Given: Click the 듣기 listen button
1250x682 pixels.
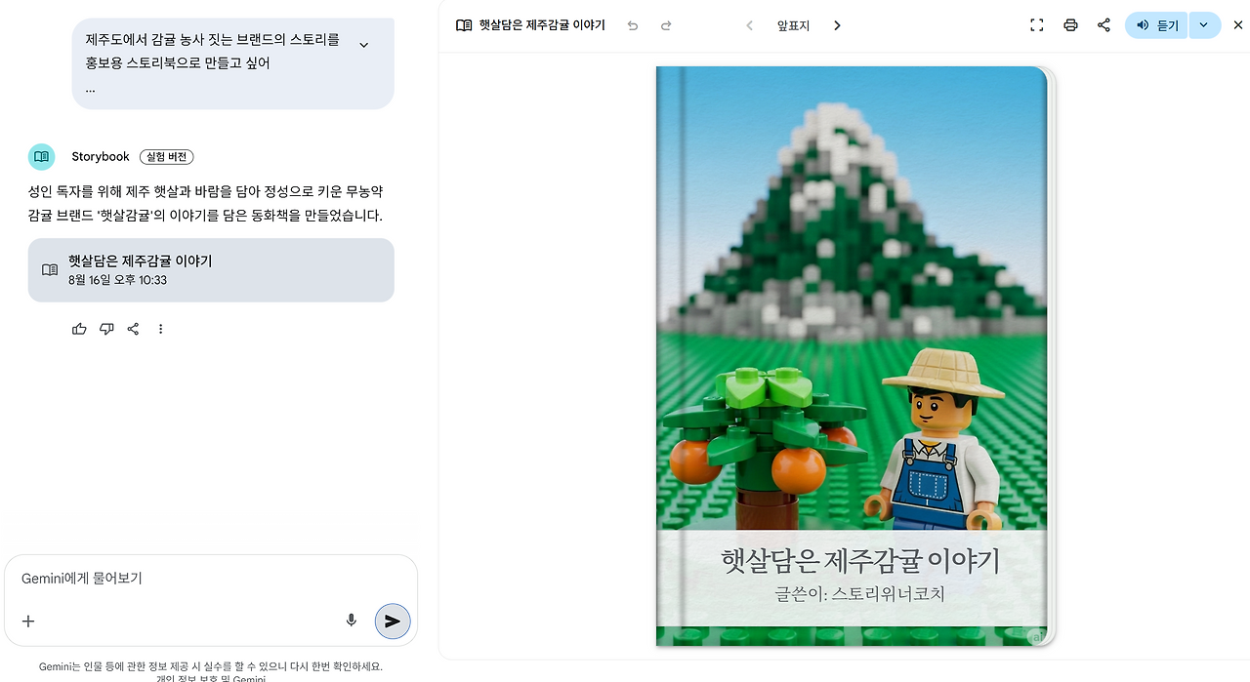Looking at the screenshot, I should [1156, 25].
